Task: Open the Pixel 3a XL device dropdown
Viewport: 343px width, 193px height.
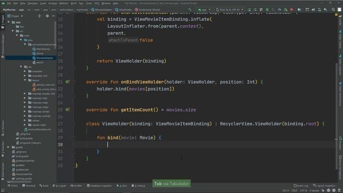Action: pyautogui.click(x=229, y=10)
